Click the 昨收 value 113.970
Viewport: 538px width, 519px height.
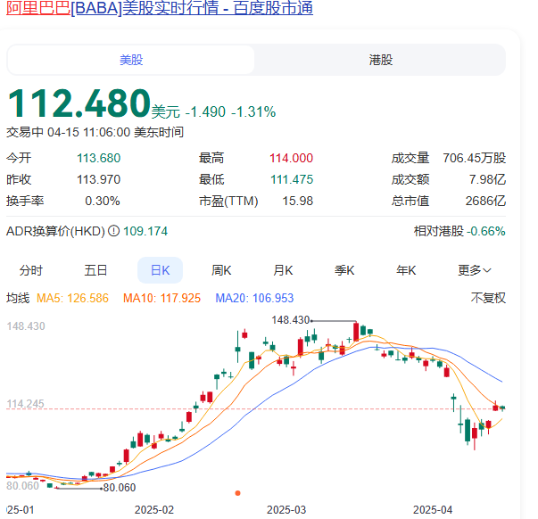click(x=99, y=179)
